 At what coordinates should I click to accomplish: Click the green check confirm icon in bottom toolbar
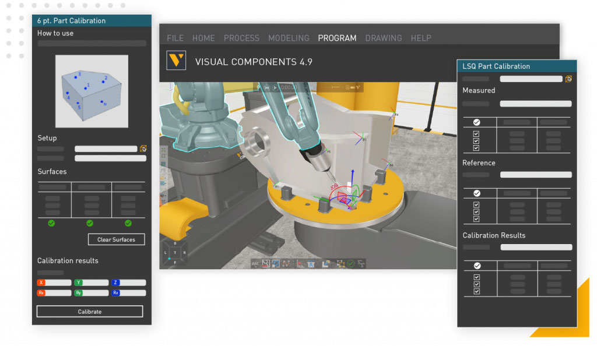[350, 264]
